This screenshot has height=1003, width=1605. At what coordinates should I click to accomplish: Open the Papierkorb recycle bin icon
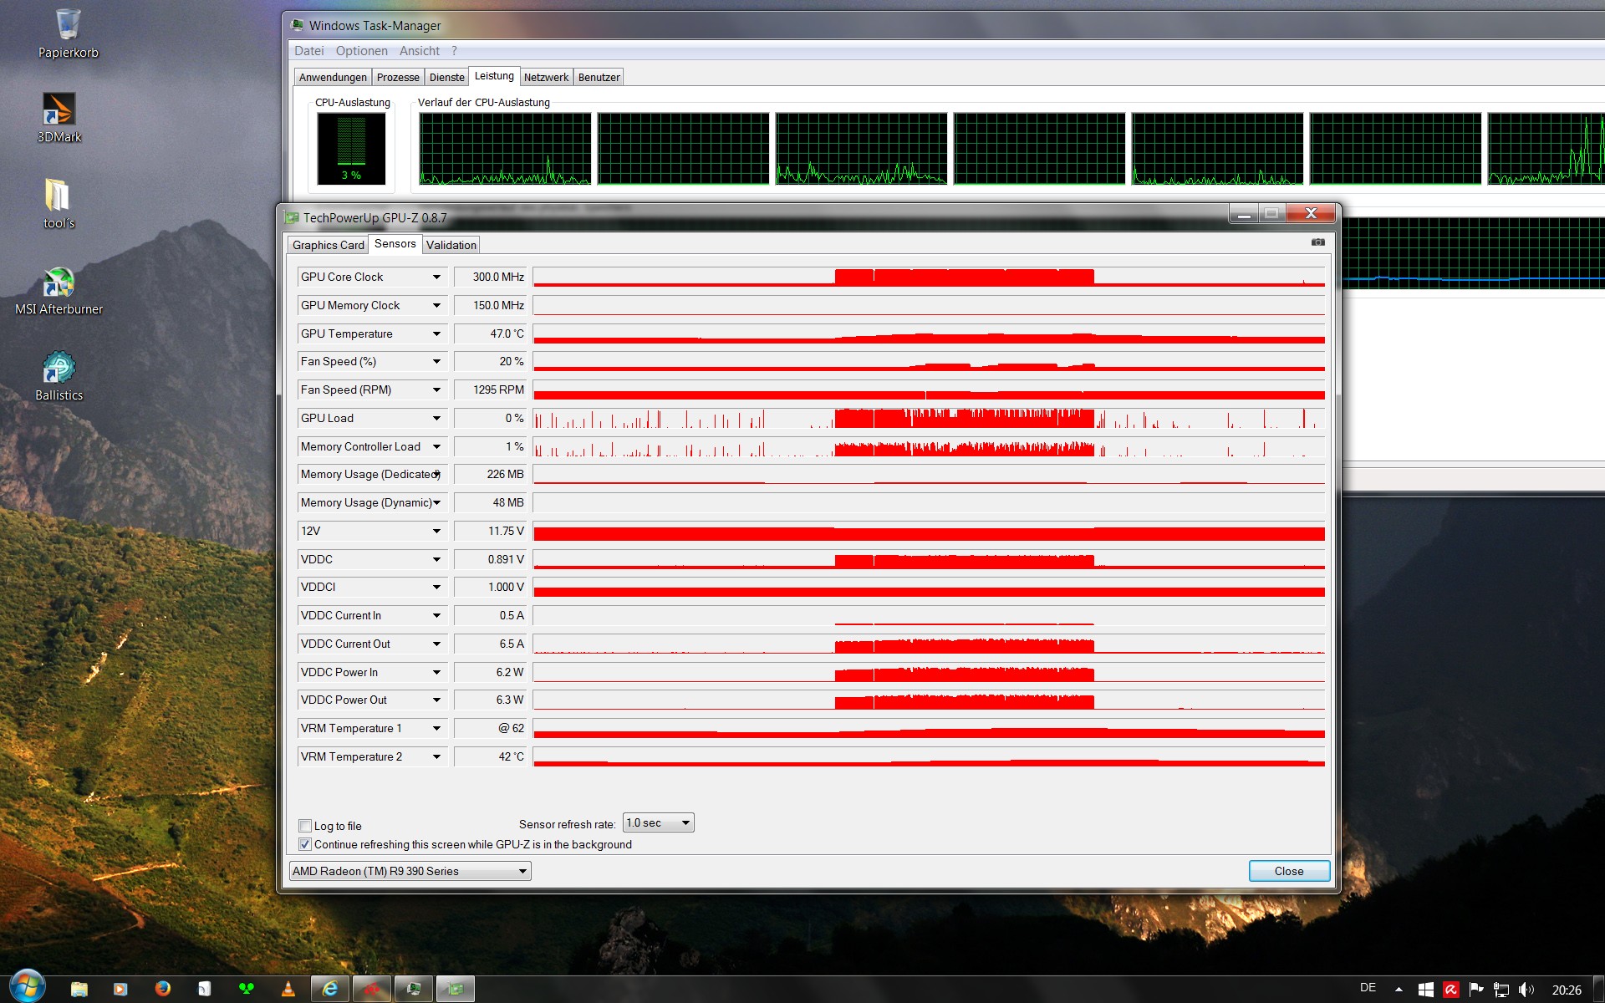pyautogui.click(x=68, y=25)
